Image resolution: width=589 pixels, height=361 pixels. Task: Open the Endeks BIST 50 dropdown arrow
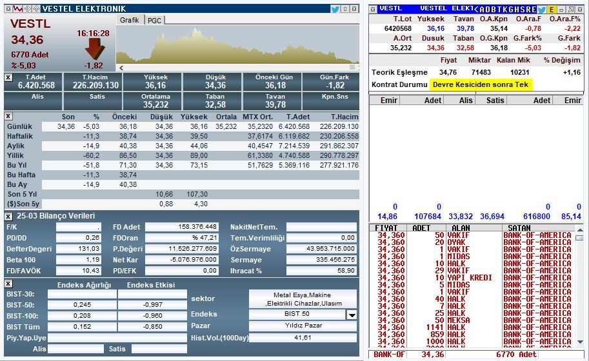[352, 315]
